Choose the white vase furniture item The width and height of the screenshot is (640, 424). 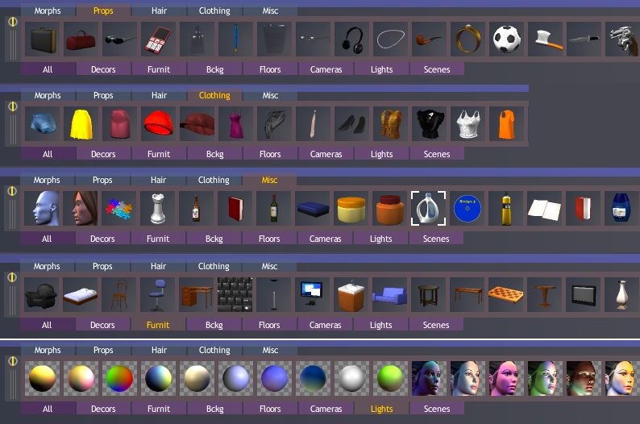click(622, 295)
